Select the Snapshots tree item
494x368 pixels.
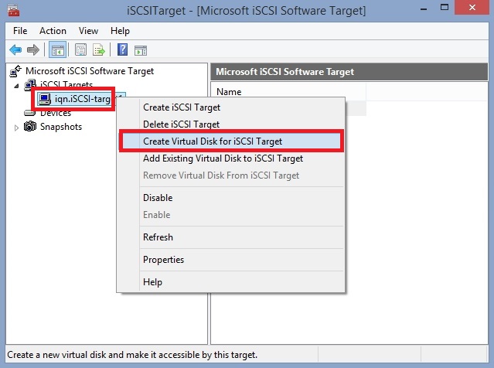[x=61, y=127]
